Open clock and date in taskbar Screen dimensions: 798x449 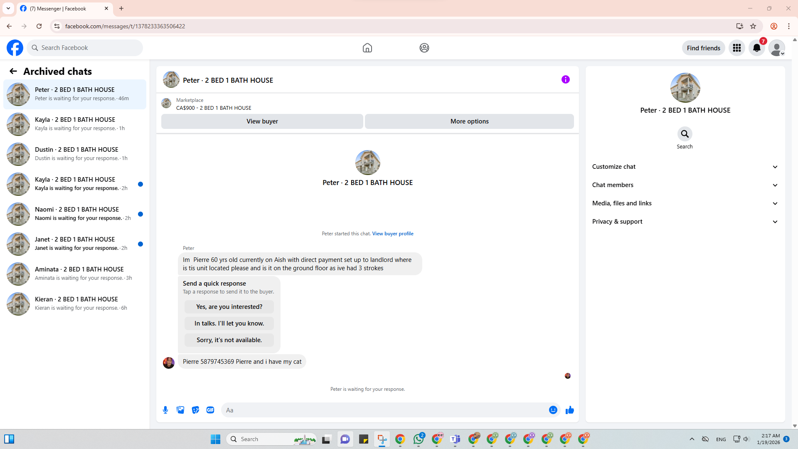[768, 439]
